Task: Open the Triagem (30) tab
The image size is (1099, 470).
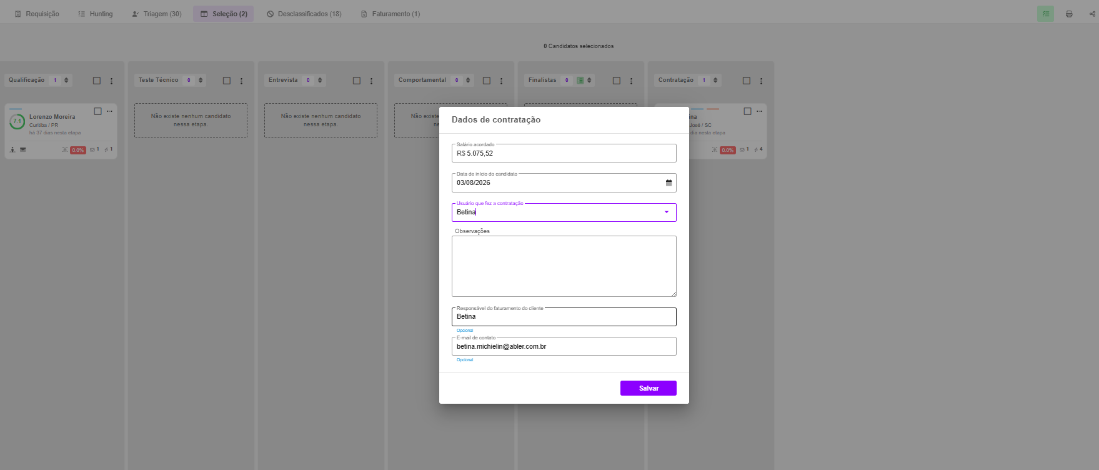Action: point(157,14)
